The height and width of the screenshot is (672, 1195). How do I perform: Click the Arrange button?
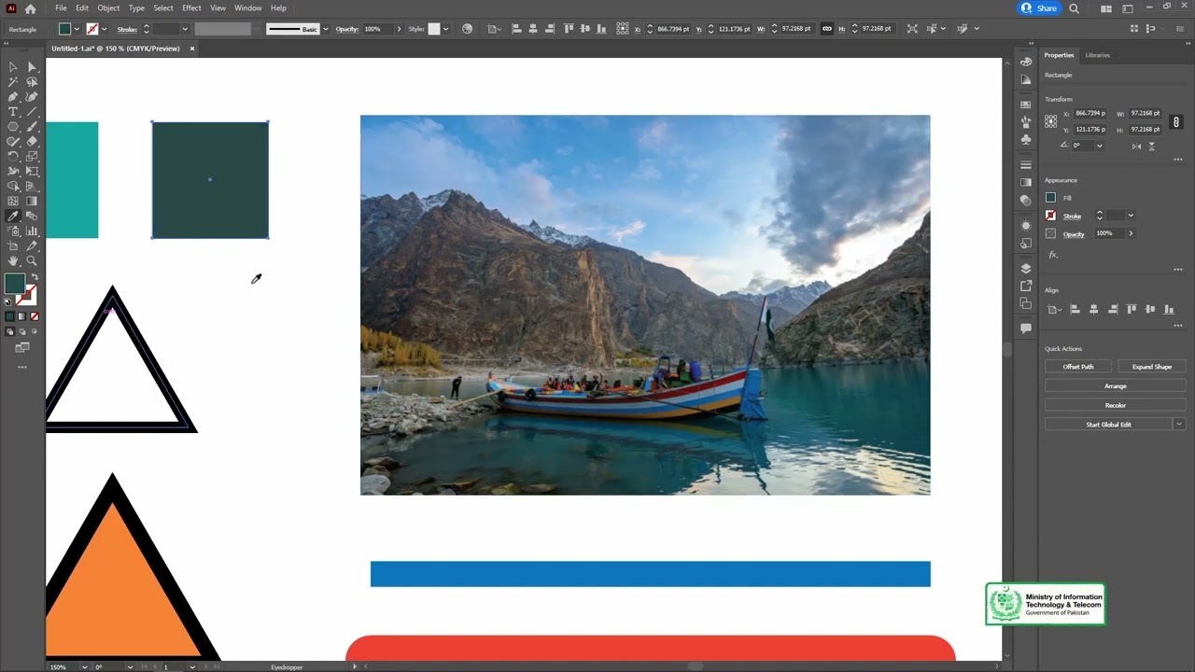click(x=1115, y=385)
